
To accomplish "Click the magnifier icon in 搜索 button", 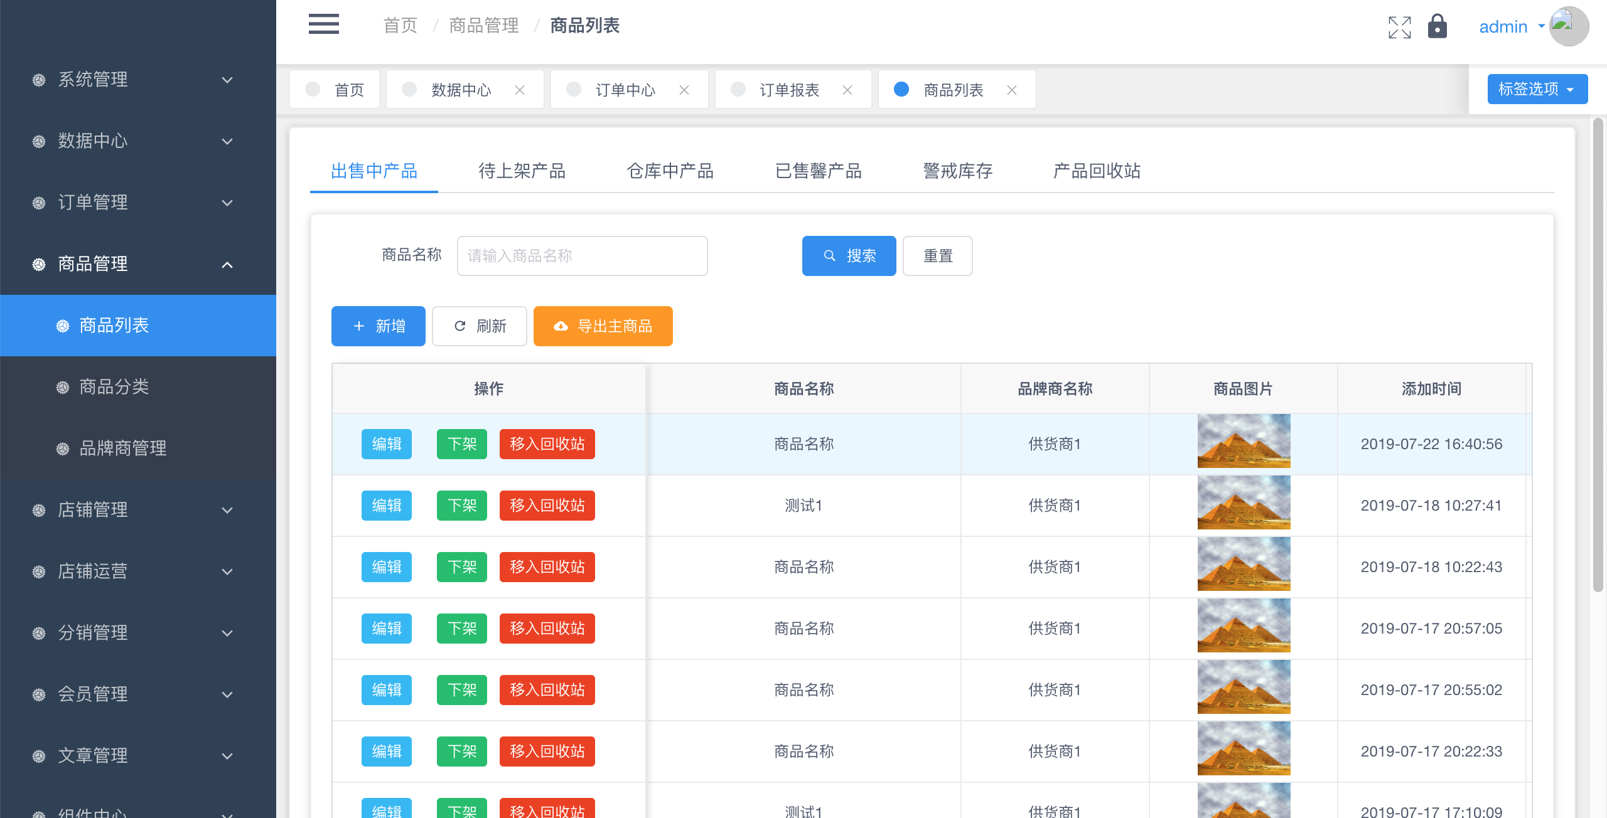I will click(x=829, y=256).
